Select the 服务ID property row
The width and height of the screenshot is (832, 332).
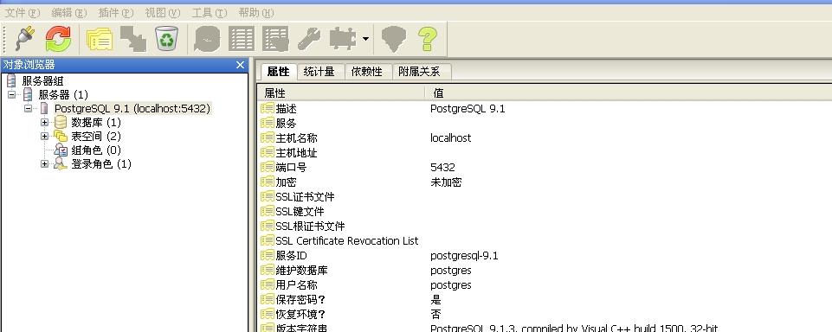tap(545, 256)
